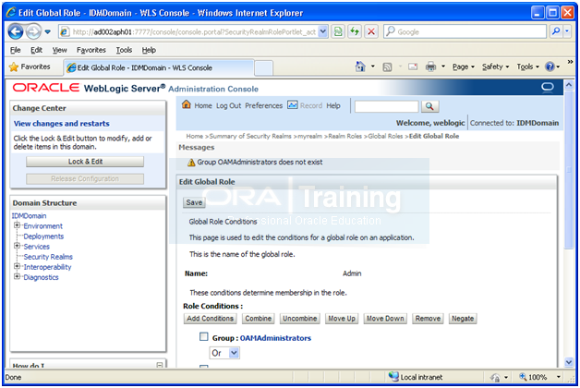Open the myrealm breadcrumb link
Screen dimensions: 580x388
(309, 136)
